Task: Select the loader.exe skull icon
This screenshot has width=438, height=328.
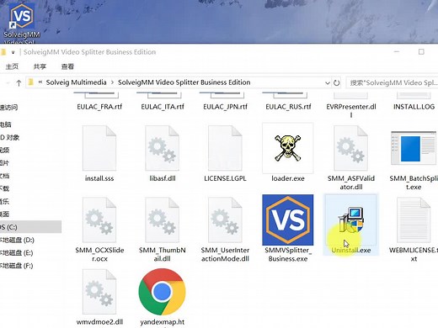Action: tap(288, 148)
